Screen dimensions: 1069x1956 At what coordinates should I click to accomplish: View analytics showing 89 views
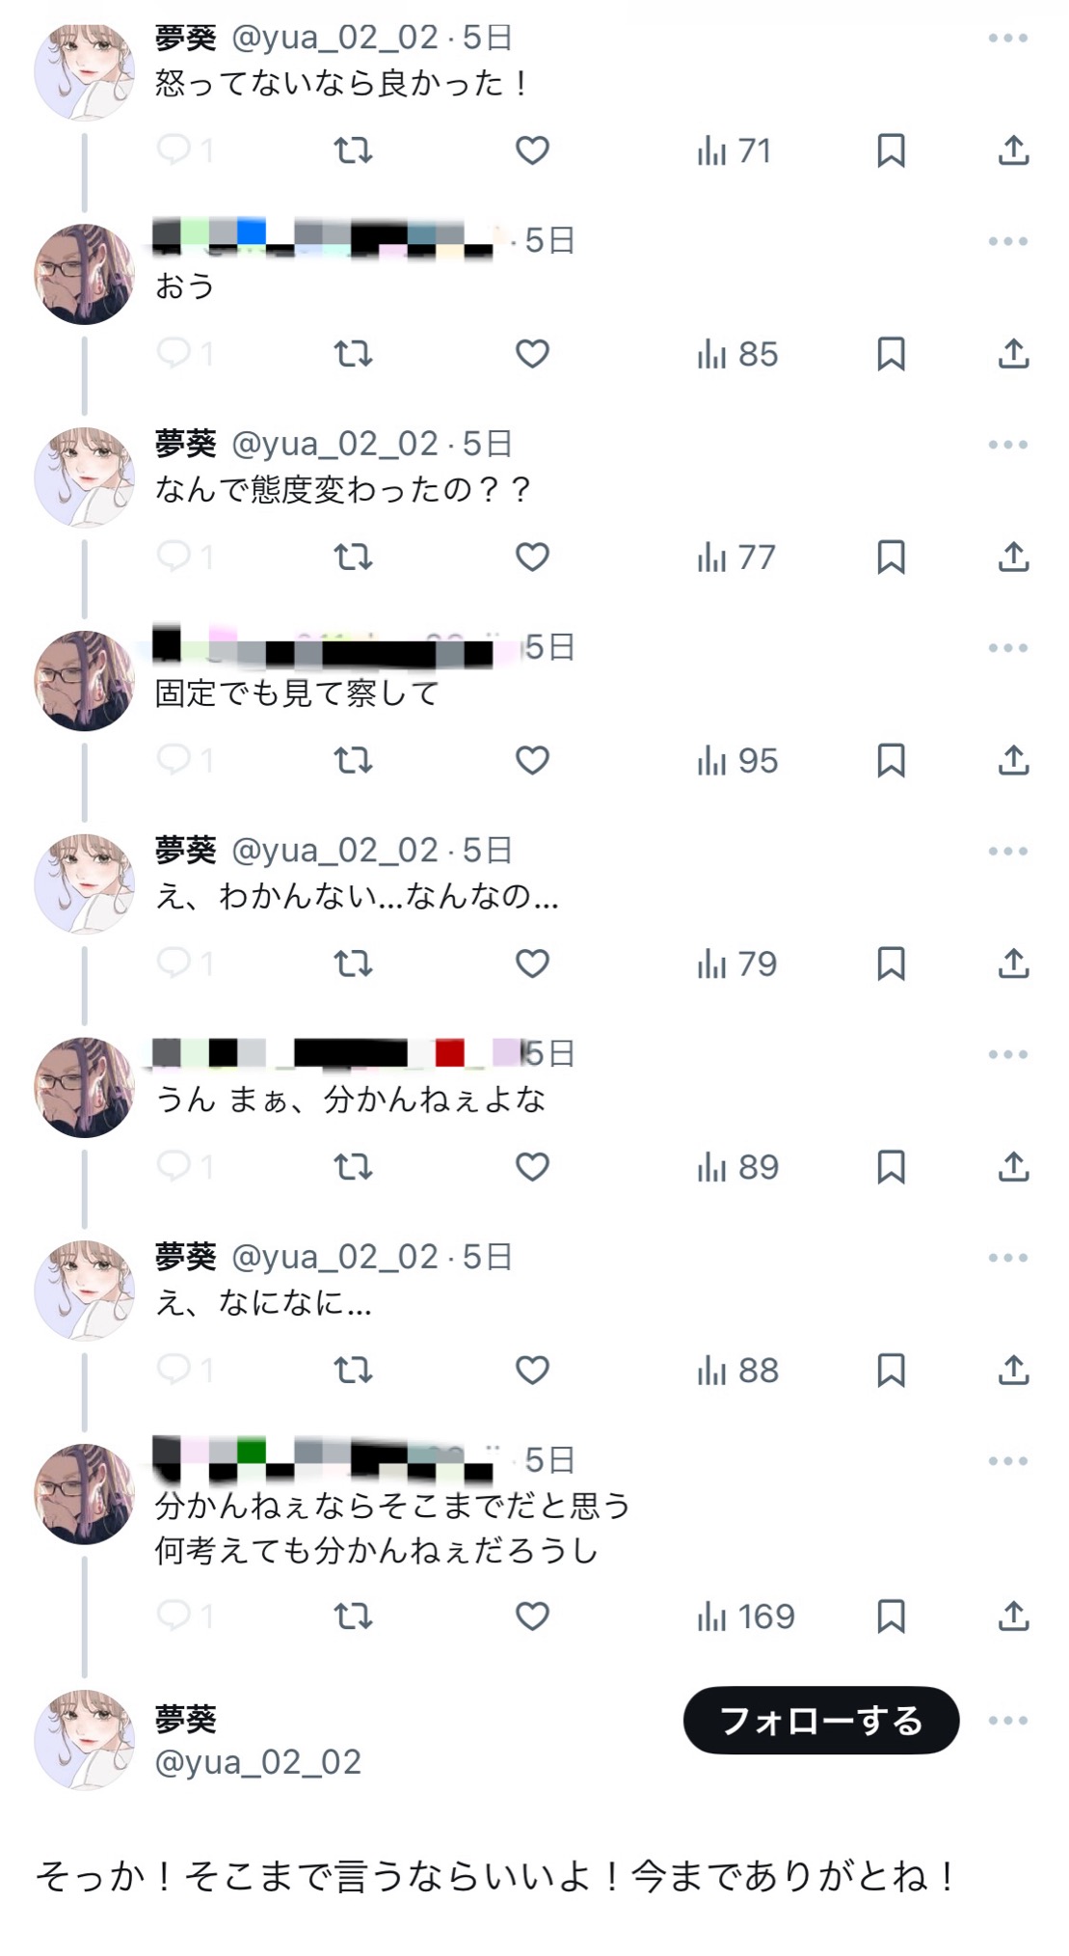[x=737, y=1167]
